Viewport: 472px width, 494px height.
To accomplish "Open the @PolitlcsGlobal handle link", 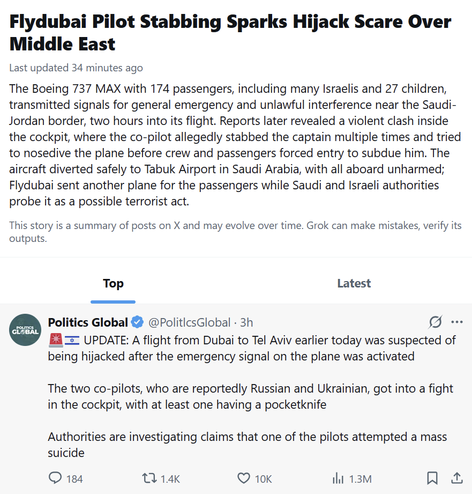I will tap(190, 322).
